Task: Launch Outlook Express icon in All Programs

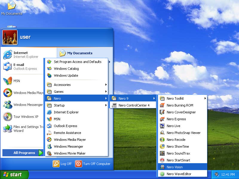Action: (x=49, y=126)
